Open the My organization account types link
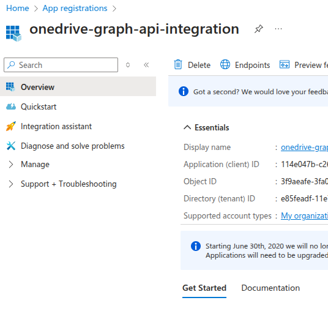This screenshot has width=328, height=333. pos(304,215)
